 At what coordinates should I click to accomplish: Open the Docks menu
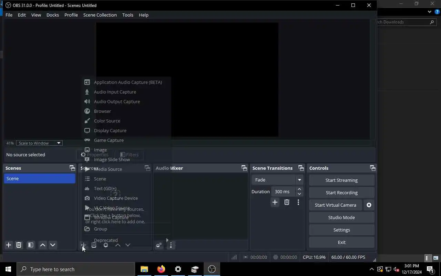pos(53,15)
